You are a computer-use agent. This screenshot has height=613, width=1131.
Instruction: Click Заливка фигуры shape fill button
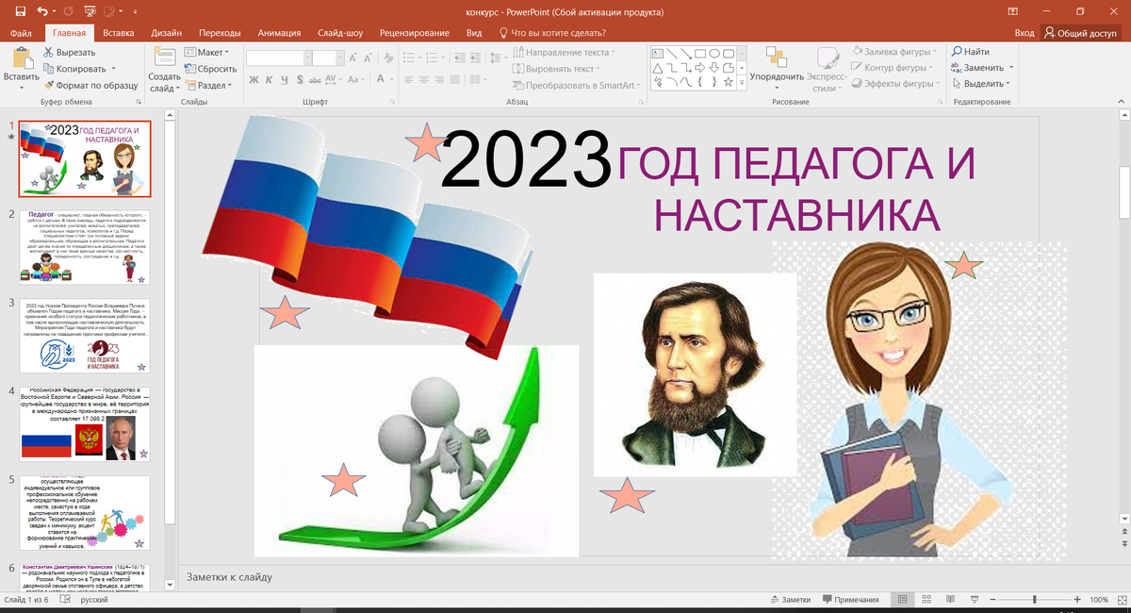coord(893,52)
